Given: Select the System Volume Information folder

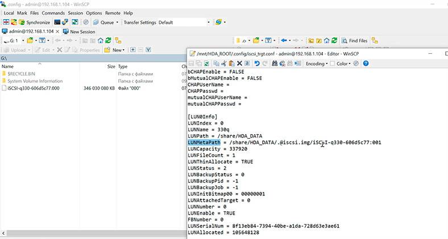Looking at the screenshot, I should [35, 81].
